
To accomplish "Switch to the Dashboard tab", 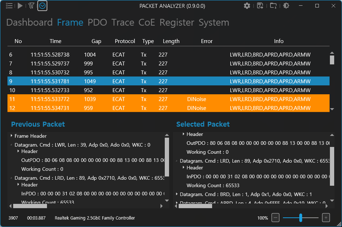I will coord(30,22).
